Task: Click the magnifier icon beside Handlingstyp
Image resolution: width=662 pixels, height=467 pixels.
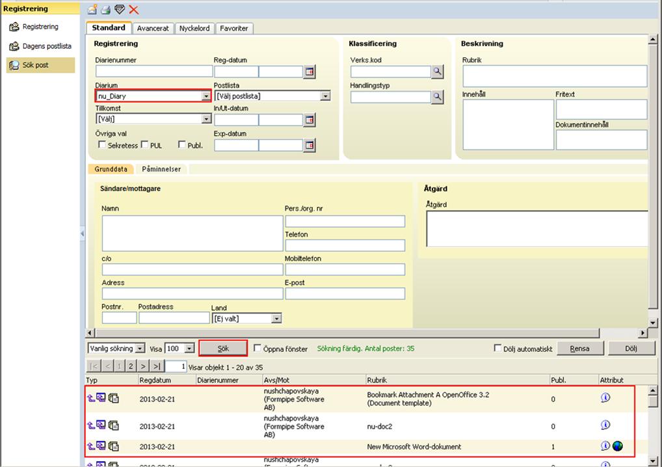Action: coord(438,97)
